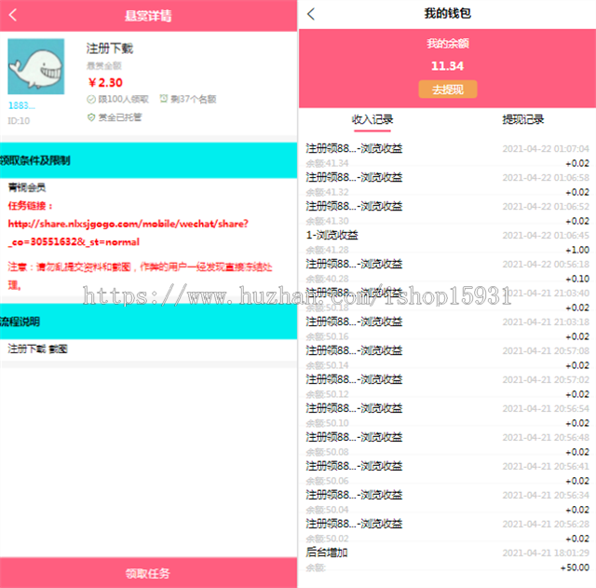Click the balance text 余额:41.34

[327, 163]
